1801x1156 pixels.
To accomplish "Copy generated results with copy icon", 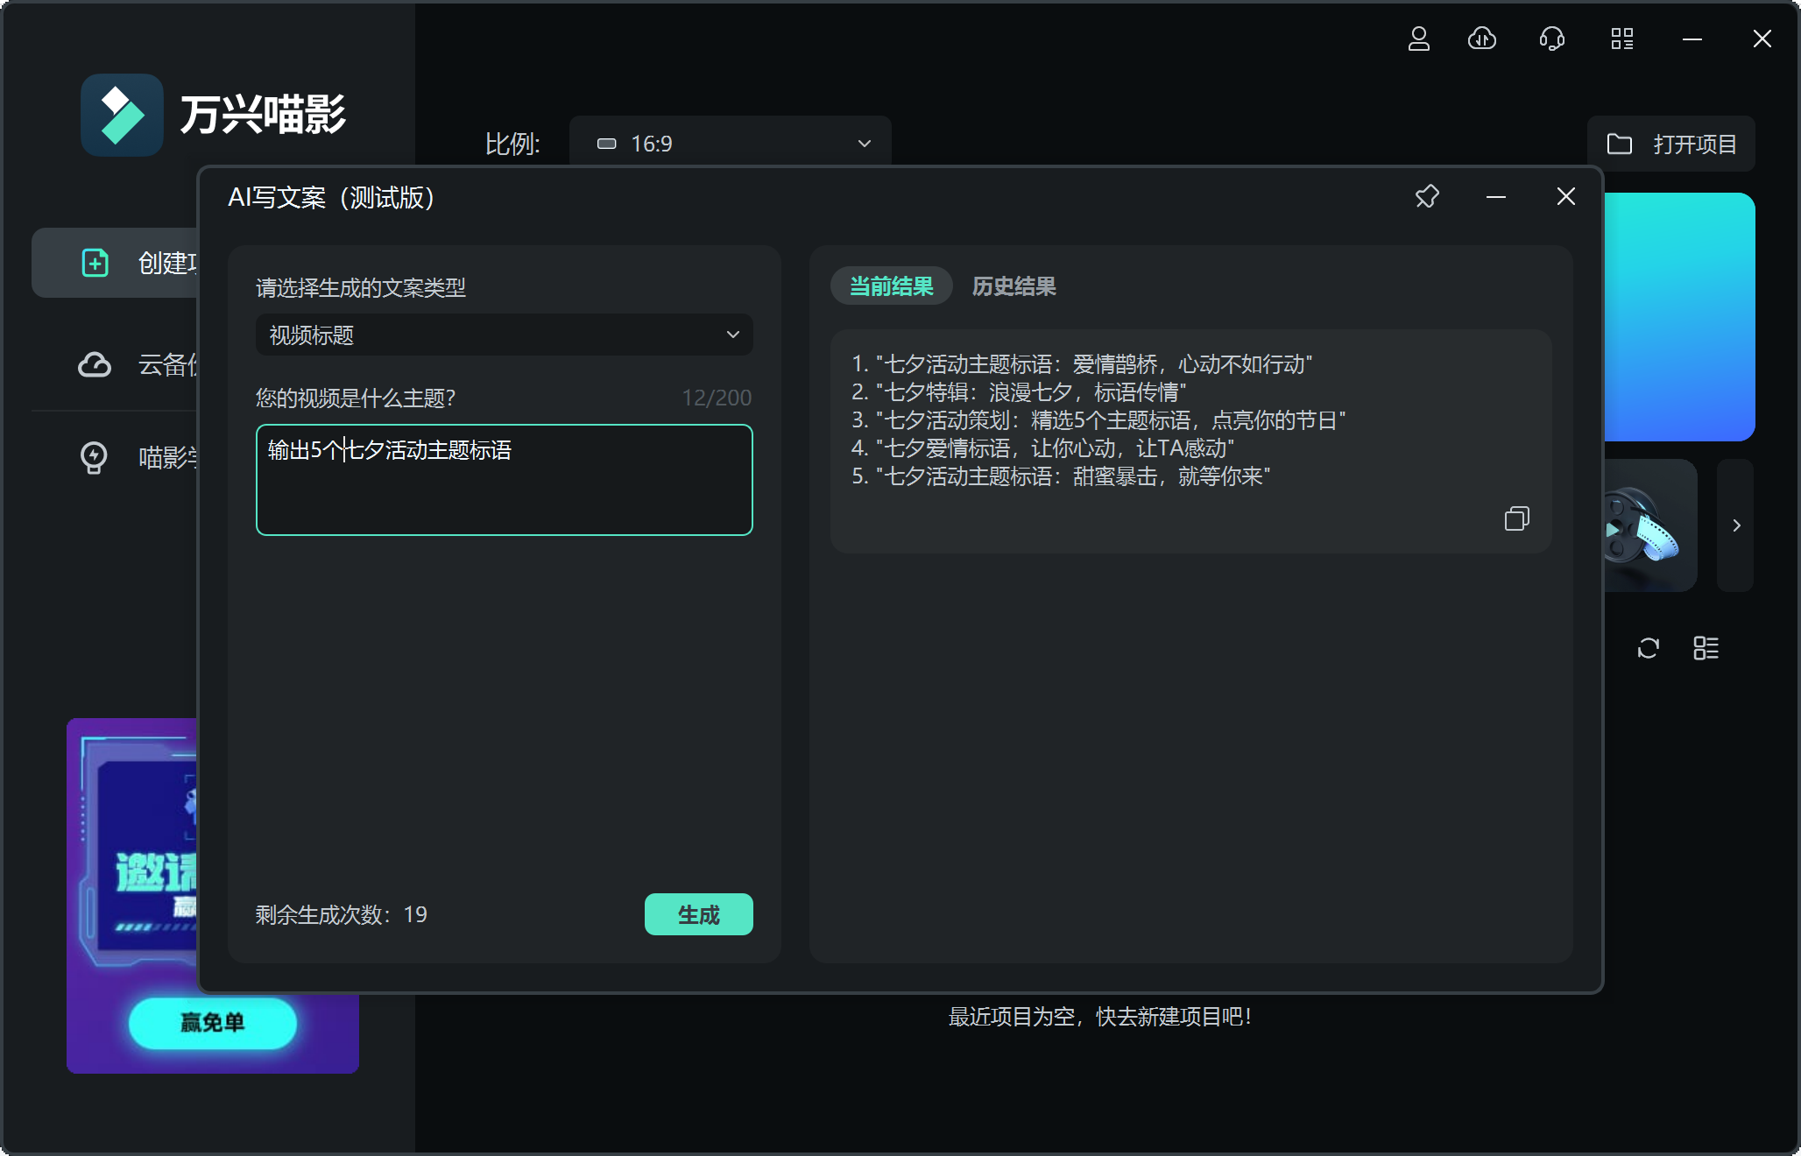I will [x=1516, y=518].
